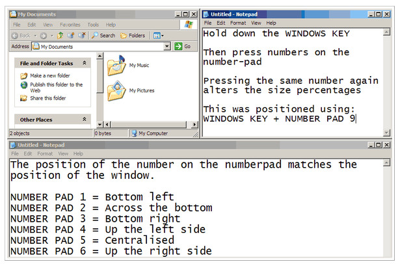Click the 2 objects status bar text
Image resolution: width=398 pixels, height=264 pixels.
(20, 133)
